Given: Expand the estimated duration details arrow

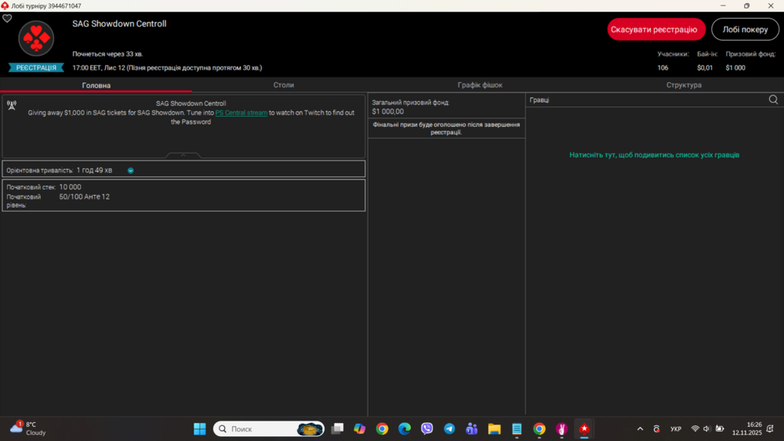Looking at the screenshot, I should 131,170.
